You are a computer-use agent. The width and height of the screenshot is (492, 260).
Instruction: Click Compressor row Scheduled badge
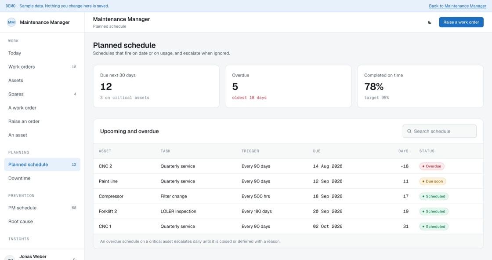point(434,197)
